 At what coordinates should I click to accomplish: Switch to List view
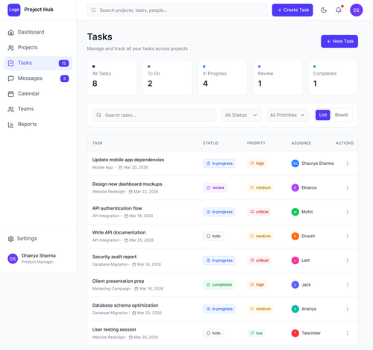pos(323,115)
